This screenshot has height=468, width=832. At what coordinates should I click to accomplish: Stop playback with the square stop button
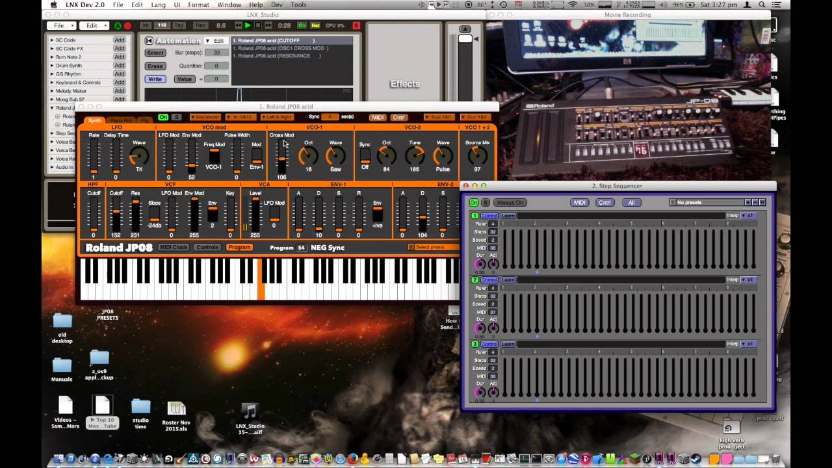pos(257,25)
